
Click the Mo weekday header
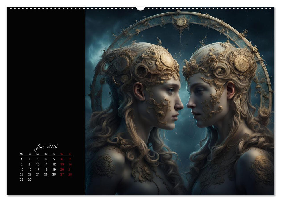[x=22, y=154]
